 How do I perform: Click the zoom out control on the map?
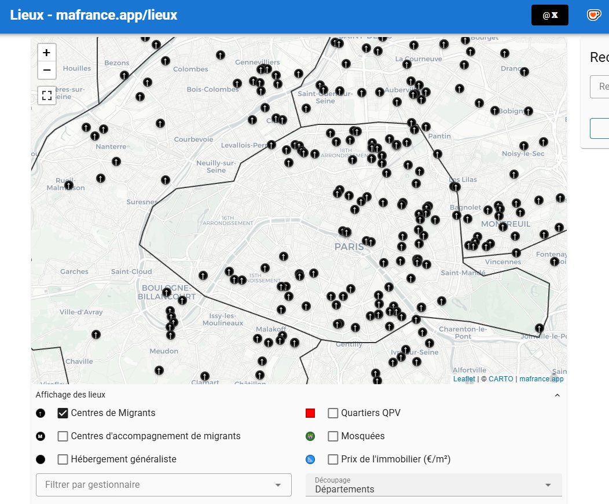point(46,70)
